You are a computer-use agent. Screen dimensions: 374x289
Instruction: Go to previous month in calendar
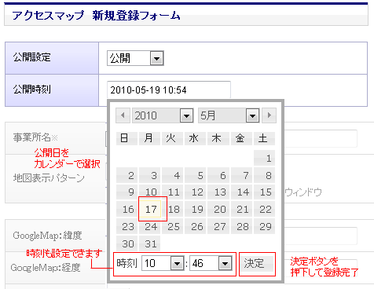pyautogui.click(x=123, y=115)
